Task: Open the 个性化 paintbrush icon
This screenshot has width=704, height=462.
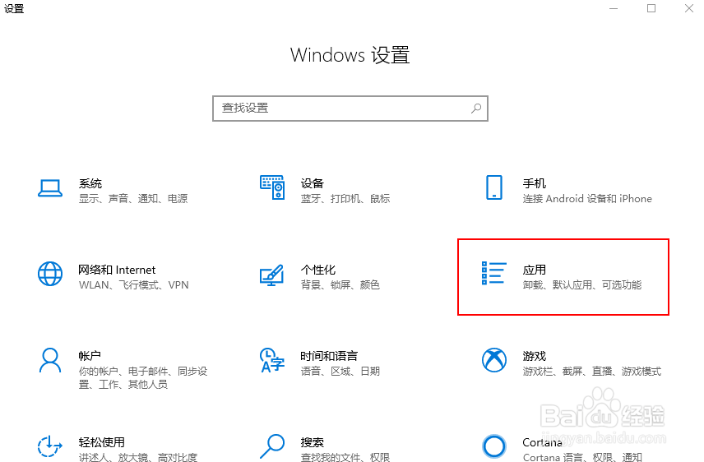Action: (271, 275)
